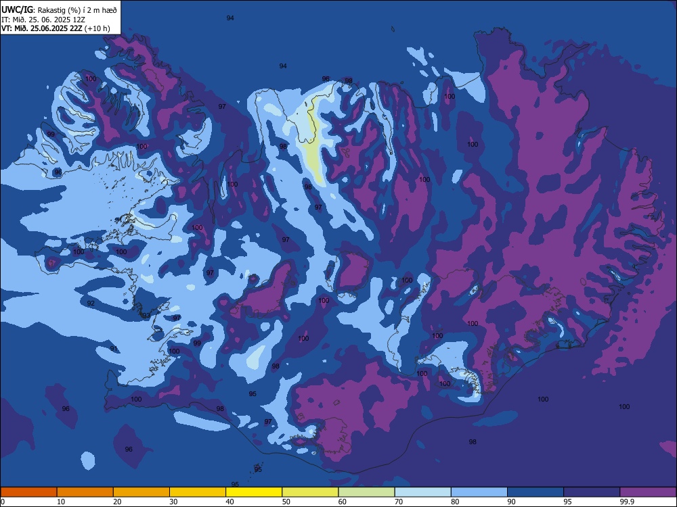Choose the golden 30–40 legend swatch
677x507 pixels.
point(198,492)
